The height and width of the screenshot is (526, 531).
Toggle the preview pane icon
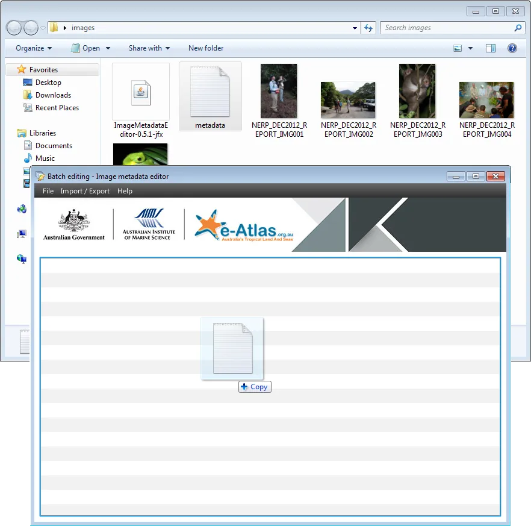click(x=490, y=48)
